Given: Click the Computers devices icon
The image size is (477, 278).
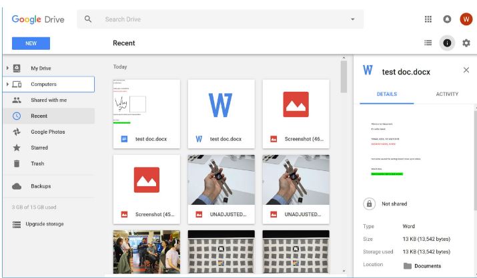Looking at the screenshot, I should tap(17, 84).
